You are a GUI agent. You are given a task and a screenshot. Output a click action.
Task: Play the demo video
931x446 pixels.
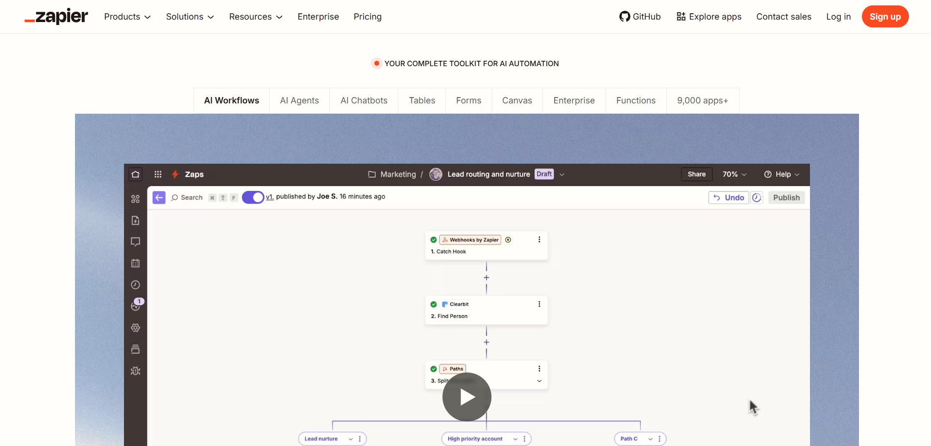click(467, 397)
